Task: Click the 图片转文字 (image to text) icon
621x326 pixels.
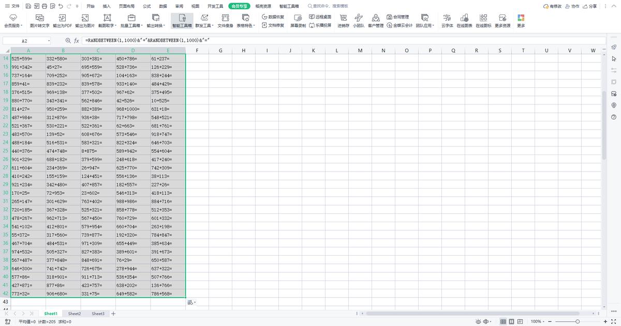Action: tap(40, 21)
